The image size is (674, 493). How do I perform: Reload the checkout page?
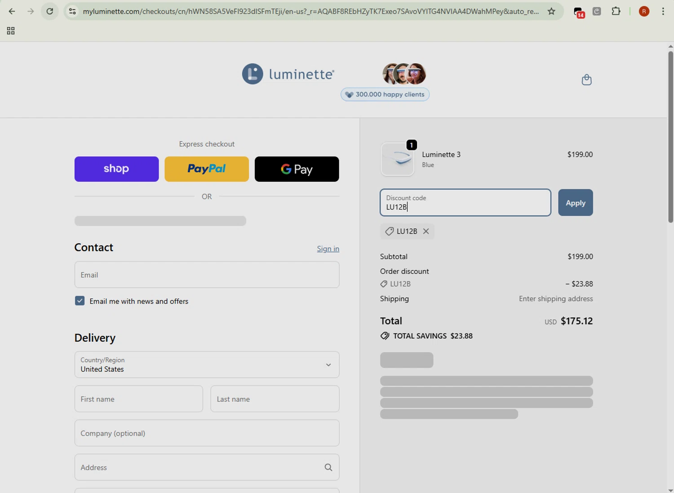tap(50, 11)
